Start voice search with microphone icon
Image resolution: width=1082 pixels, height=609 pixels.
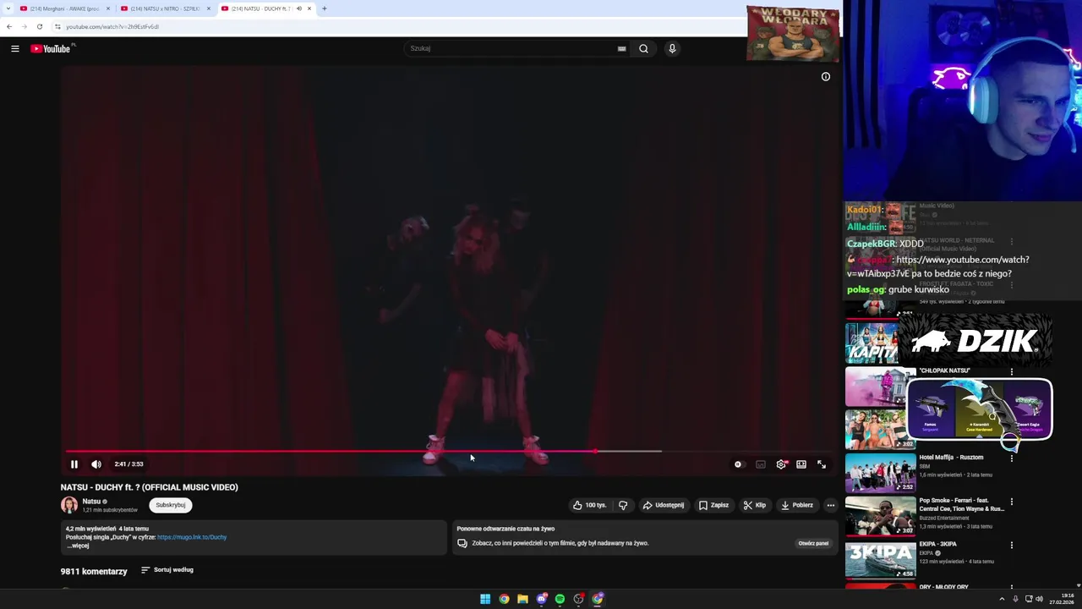pyautogui.click(x=672, y=48)
